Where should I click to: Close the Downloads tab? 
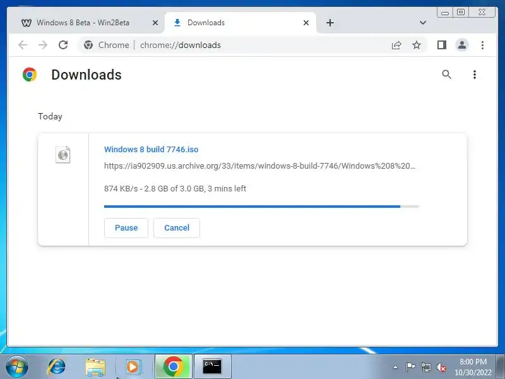(x=306, y=23)
